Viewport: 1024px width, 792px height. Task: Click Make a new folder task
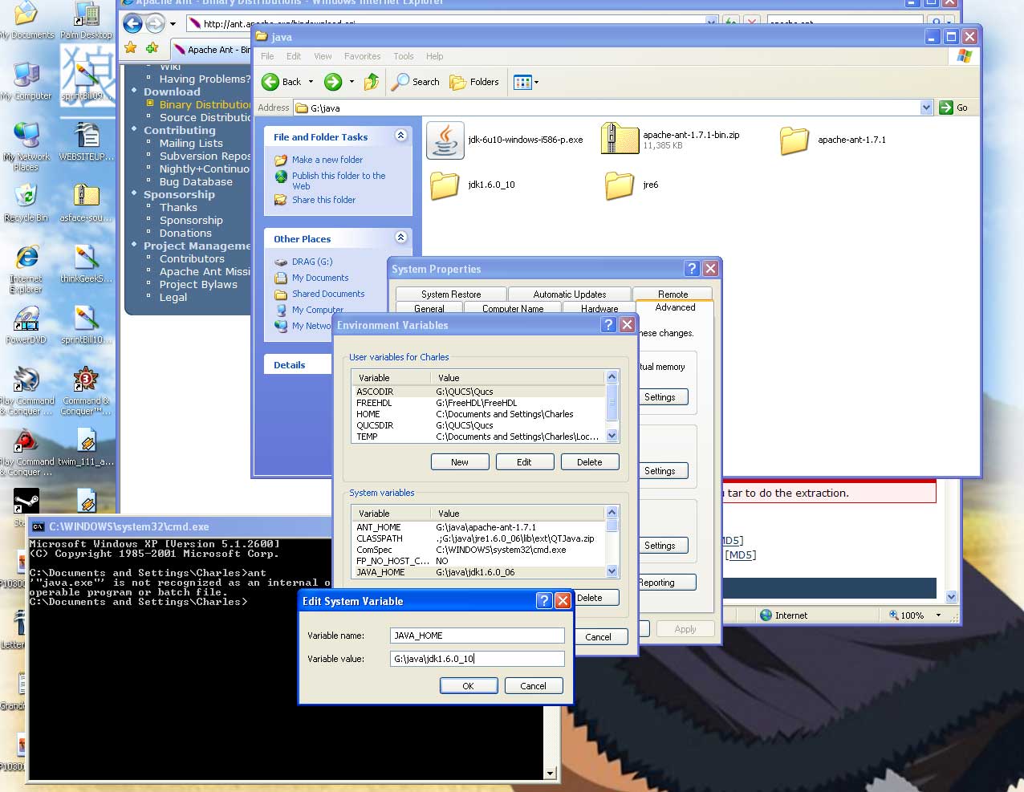coord(327,160)
